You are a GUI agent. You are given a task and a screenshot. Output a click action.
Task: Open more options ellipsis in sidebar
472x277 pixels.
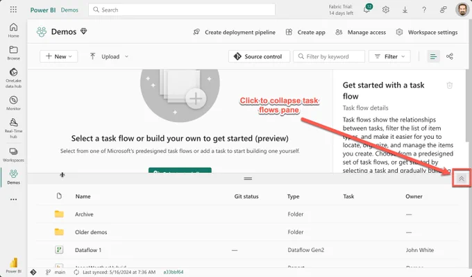13,199
